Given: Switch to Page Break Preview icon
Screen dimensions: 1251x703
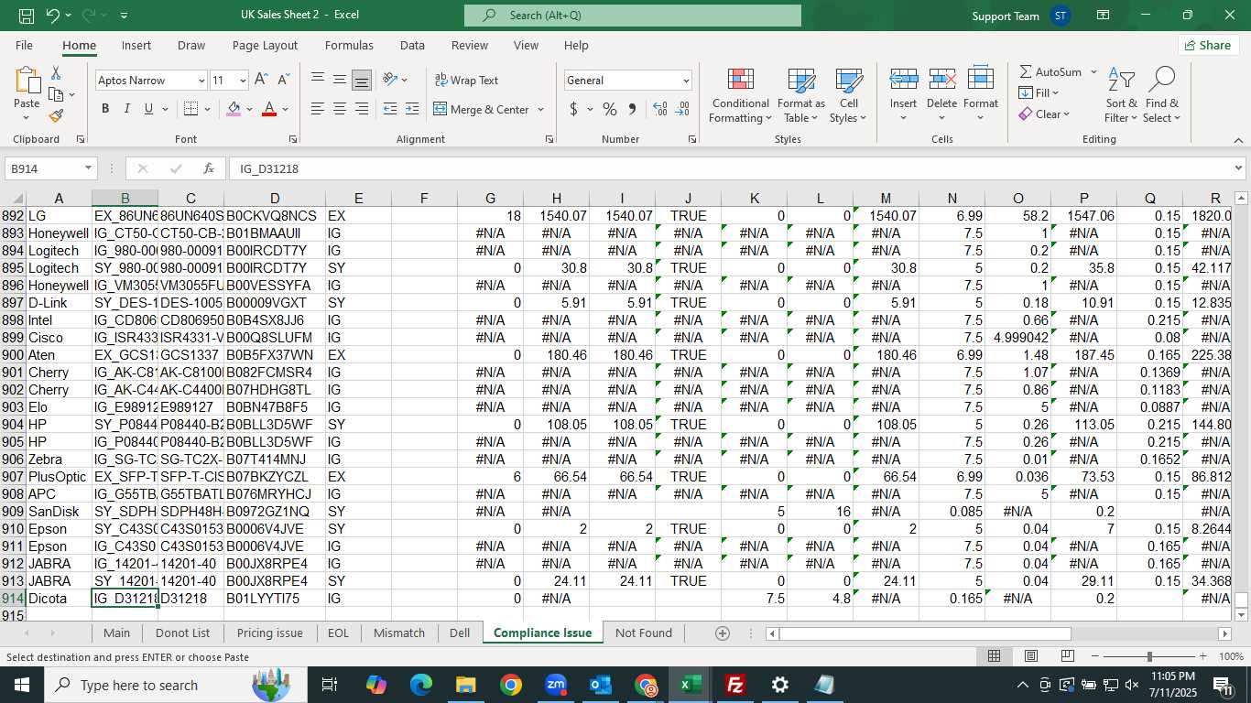Looking at the screenshot, I should [1067, 656].
